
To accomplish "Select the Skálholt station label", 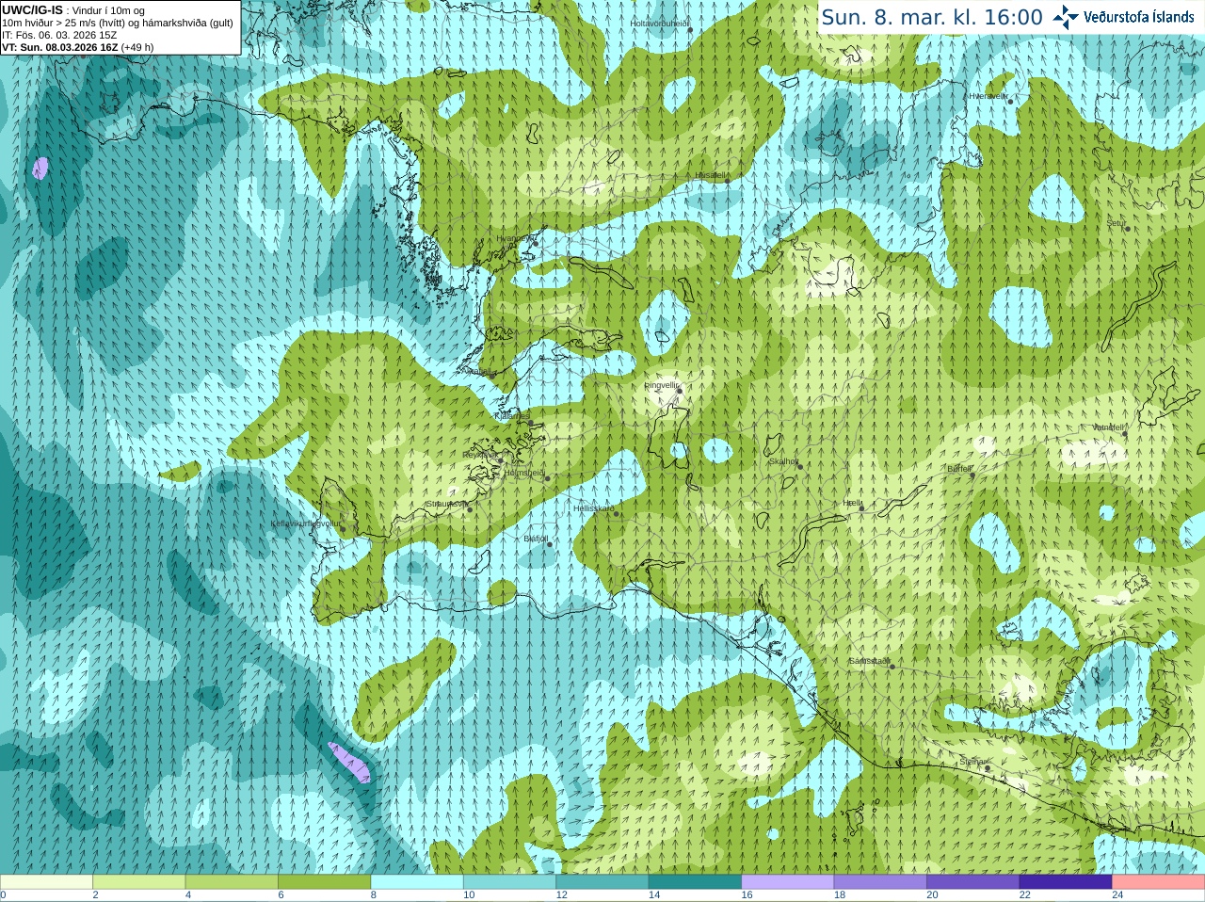I will click(783, 461).
